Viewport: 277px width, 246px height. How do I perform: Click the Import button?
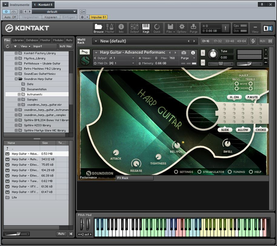[38, 46]
